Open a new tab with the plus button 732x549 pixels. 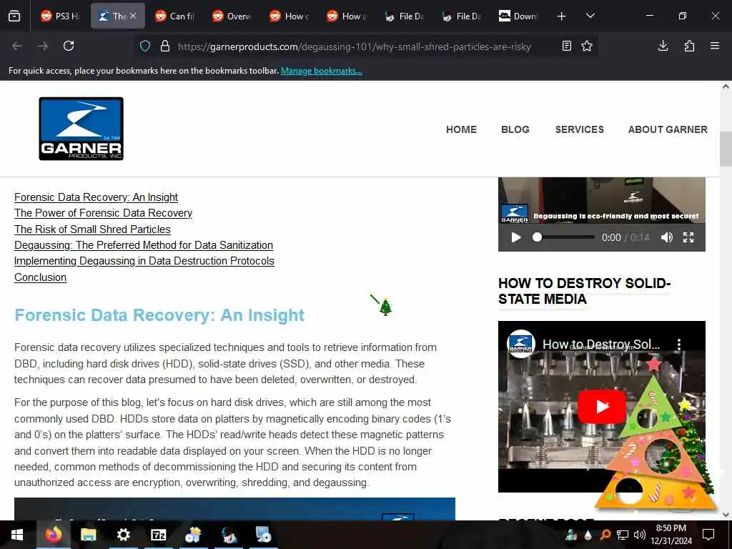point(562,16)
